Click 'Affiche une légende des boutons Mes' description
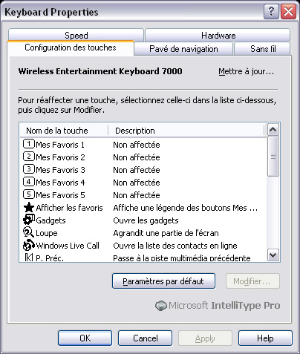The width and height of the screenshot is (300, 354). (x=185, y=208)
